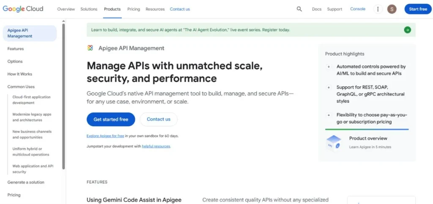This screenshot has height=204, width=433.
Task: Click the sidebar vertical scrollbar
Action: (x=63, y=96)
